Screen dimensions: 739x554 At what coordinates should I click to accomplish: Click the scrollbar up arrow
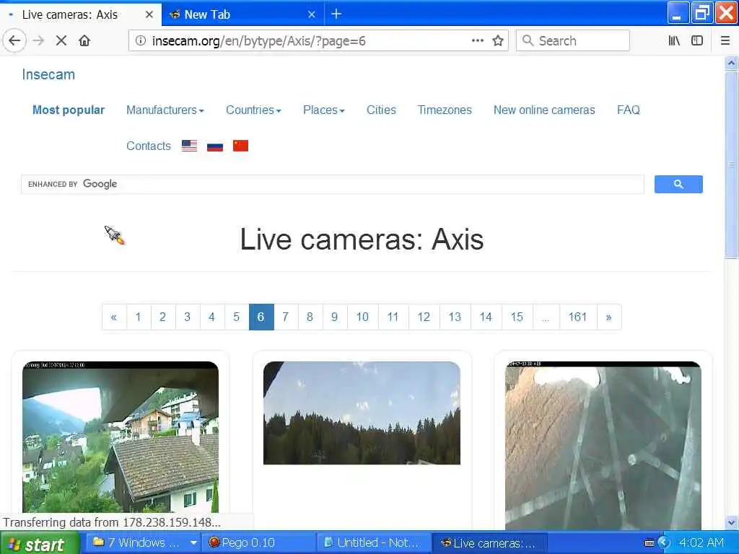coord(731,63)
